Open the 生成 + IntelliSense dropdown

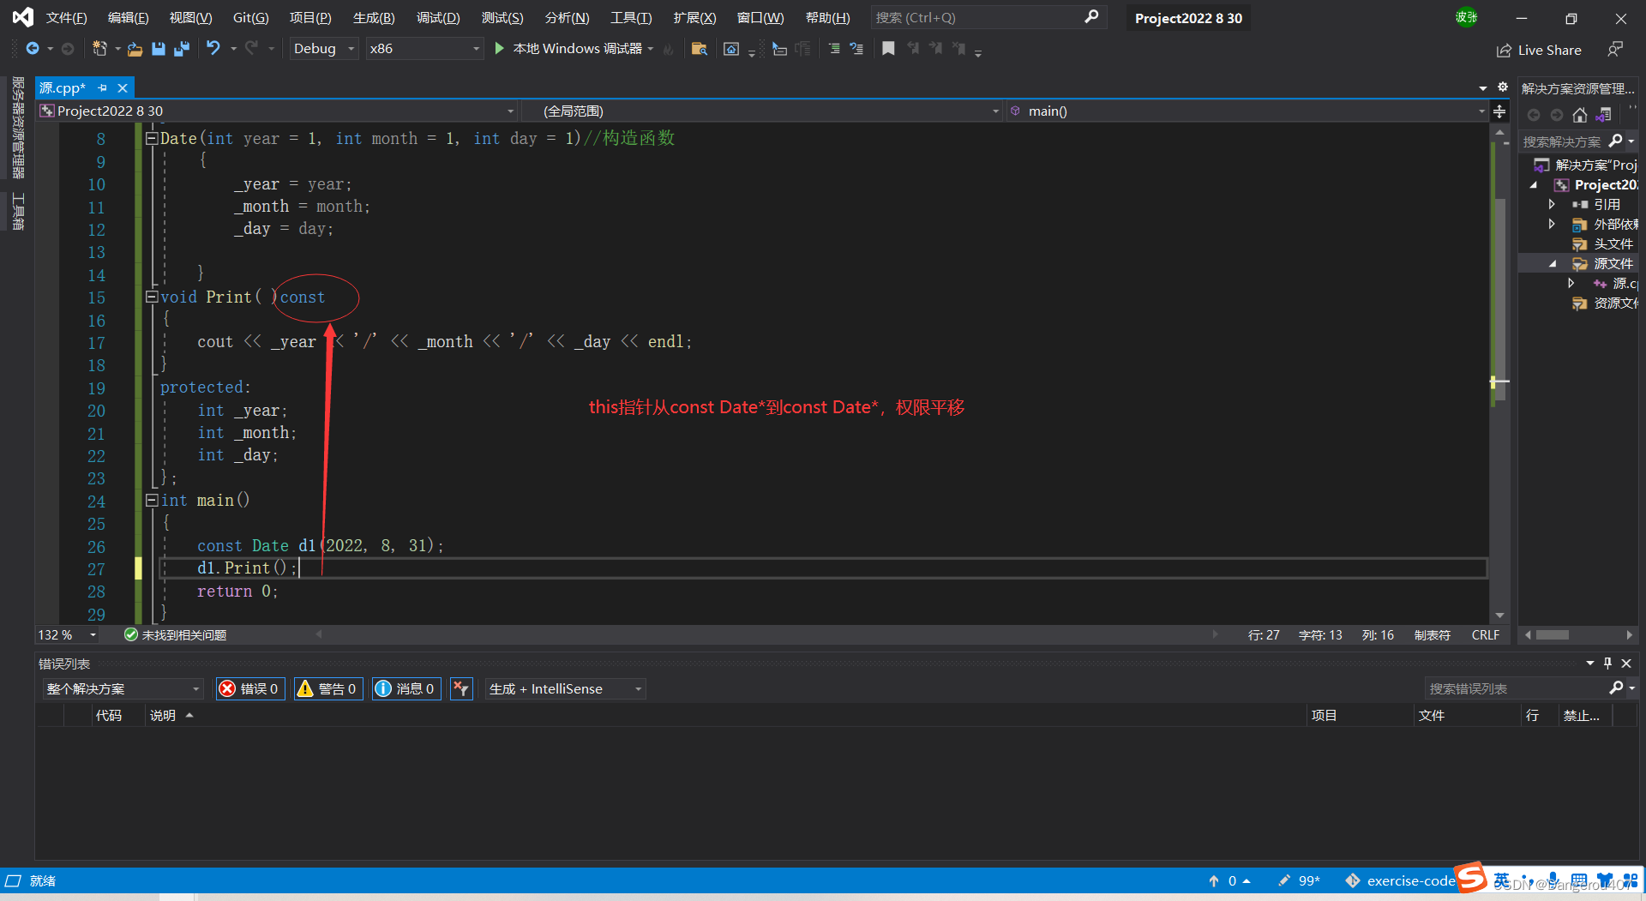point(565,688)
